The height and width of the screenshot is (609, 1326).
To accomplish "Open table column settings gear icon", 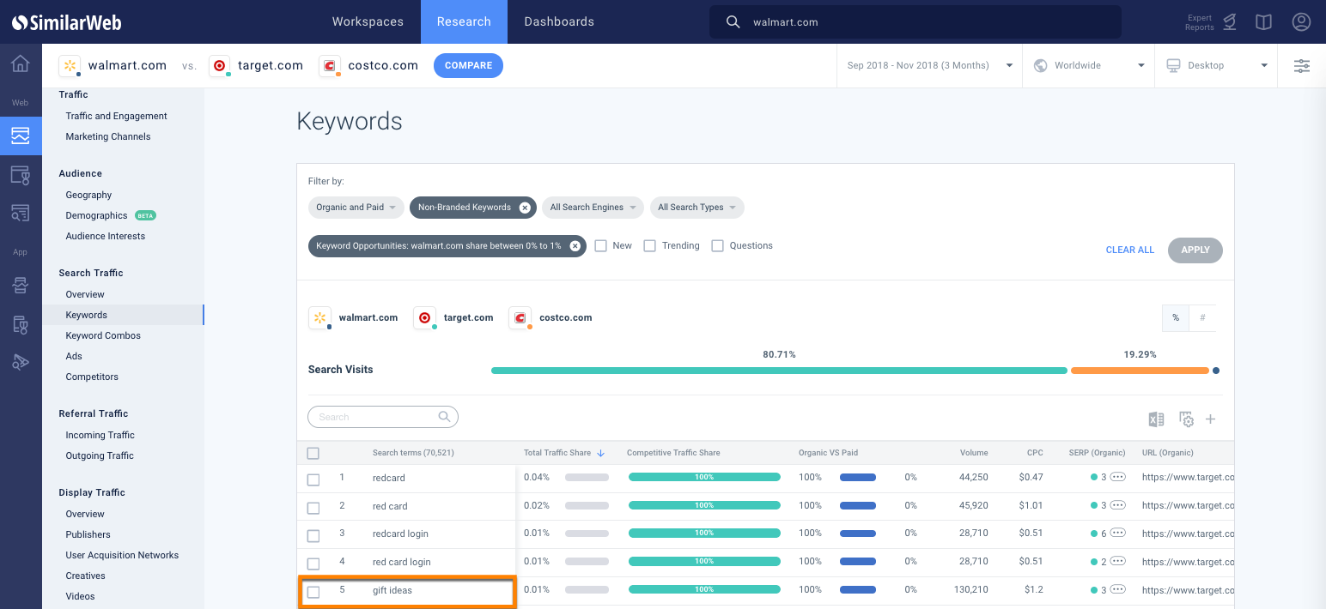I will pos(1186,419).
